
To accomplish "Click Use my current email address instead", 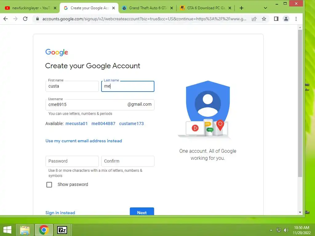I will (84, 141).
